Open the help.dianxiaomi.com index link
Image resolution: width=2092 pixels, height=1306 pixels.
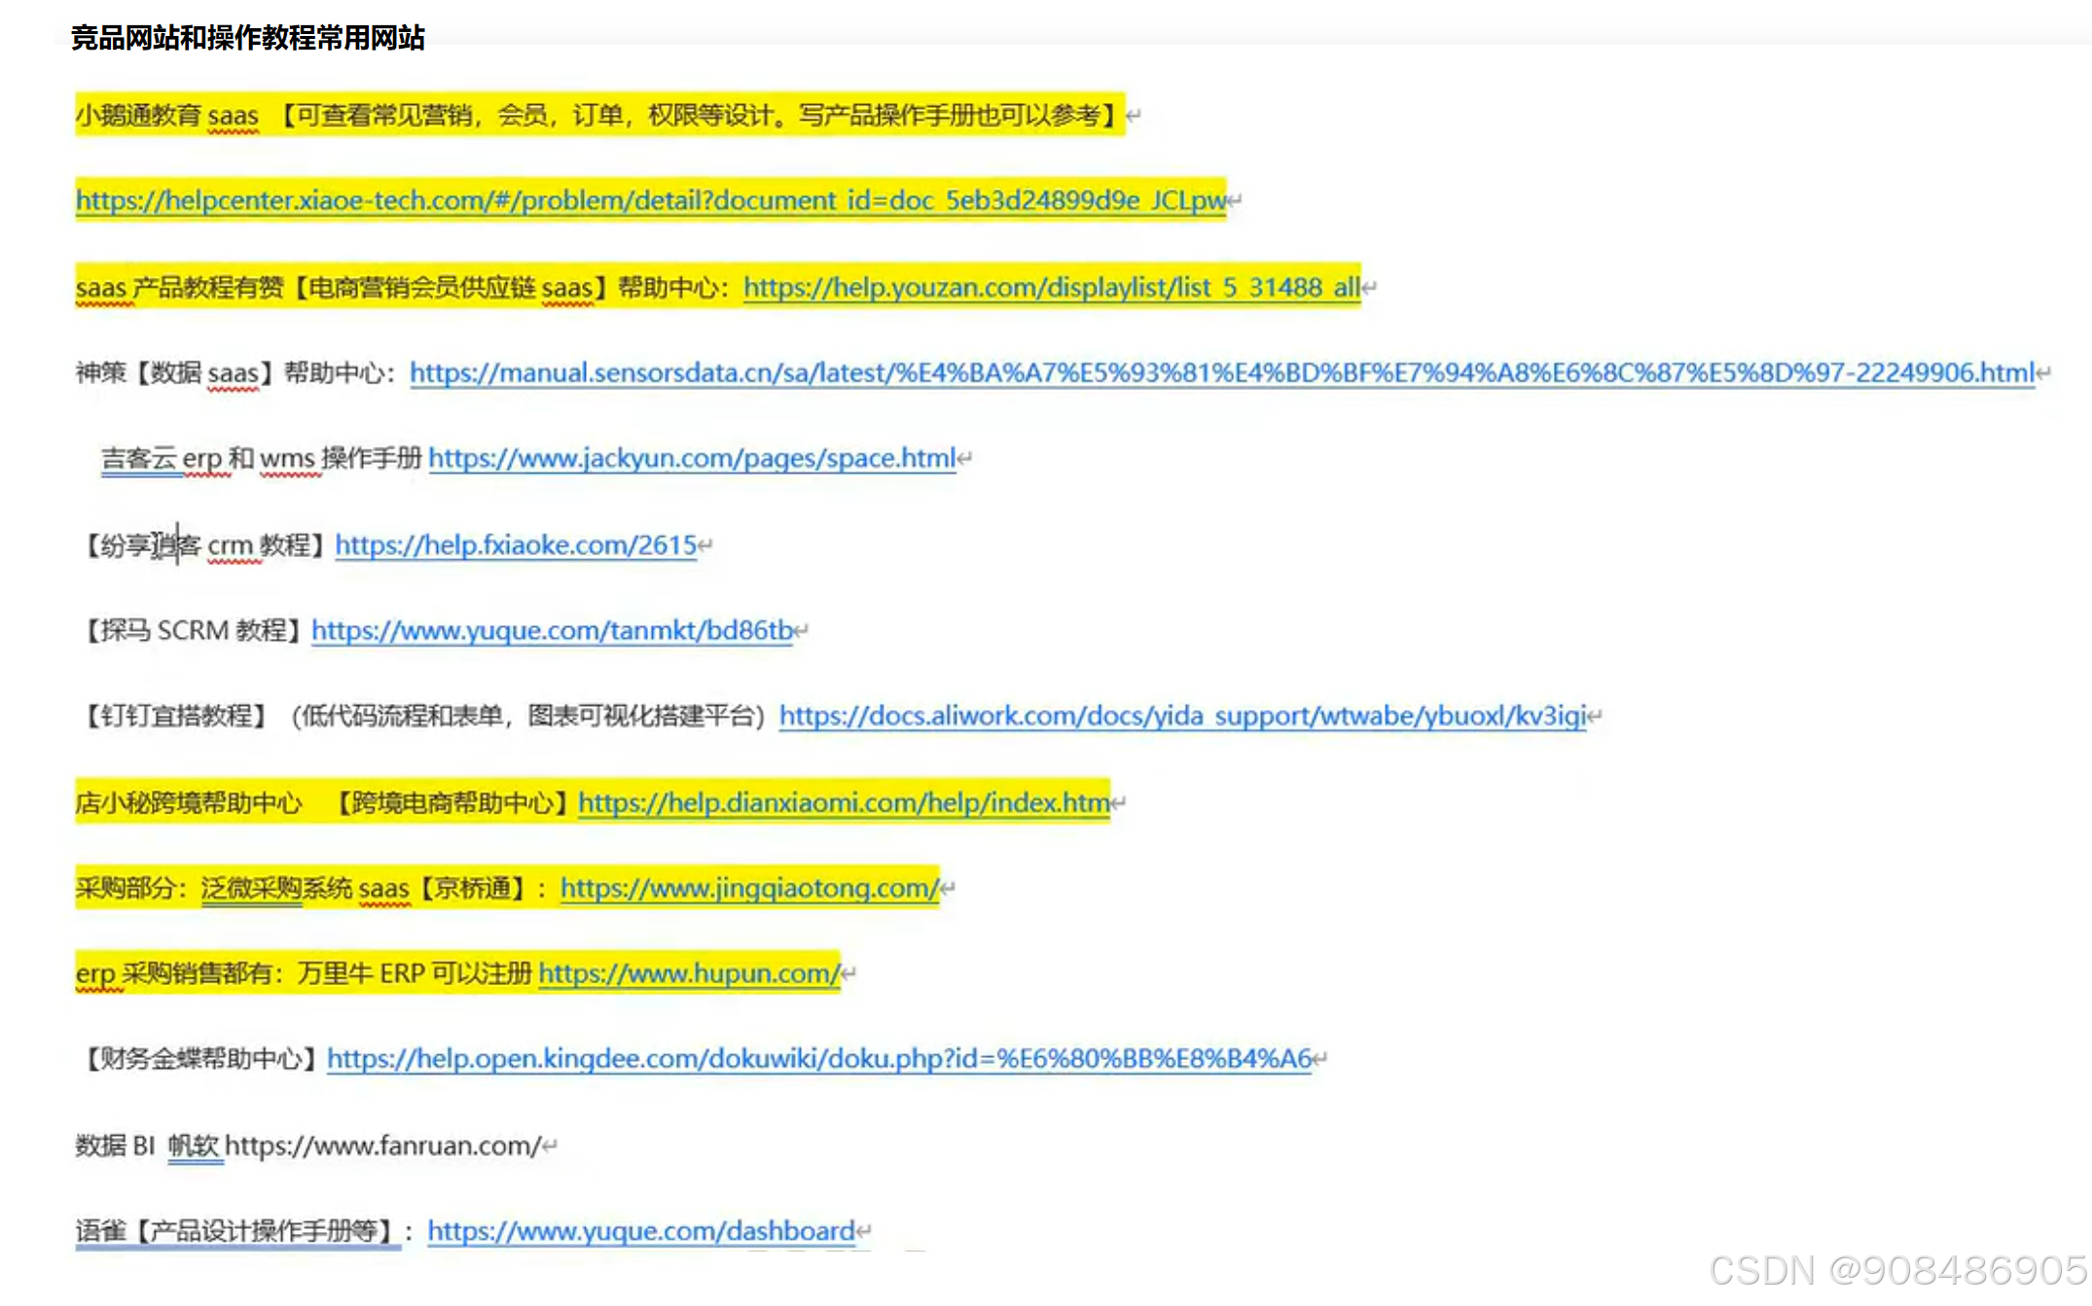843,802
